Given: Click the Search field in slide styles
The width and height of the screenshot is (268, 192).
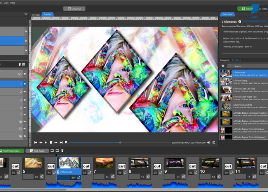Looking at the screenshot, I should (248, 66).
